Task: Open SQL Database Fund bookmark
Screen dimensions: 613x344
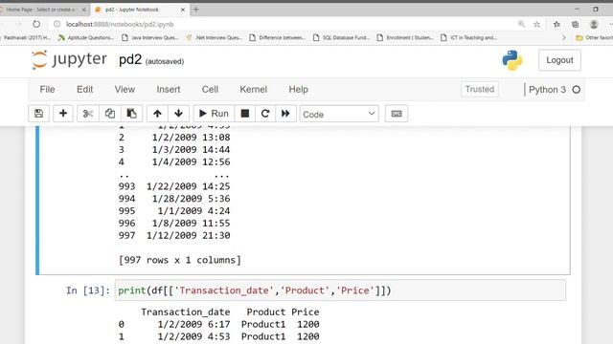Action: click(x=341, y=38)
